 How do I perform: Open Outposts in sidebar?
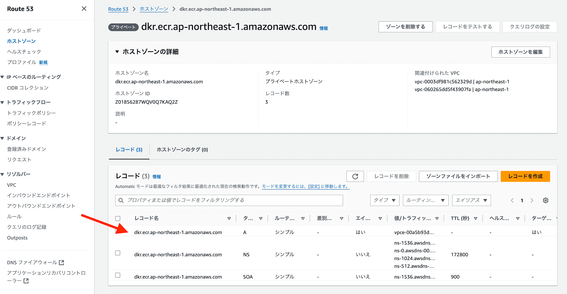(x=17, y=238)
